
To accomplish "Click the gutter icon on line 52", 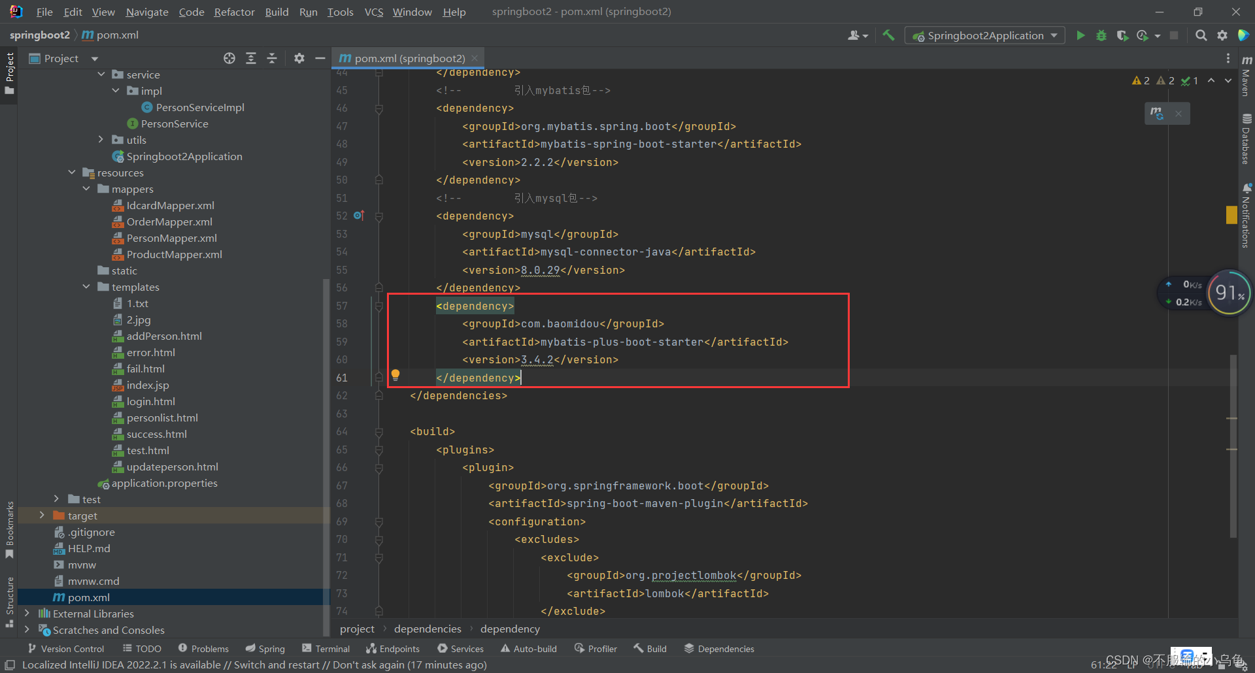I will (x=359, y=215).
